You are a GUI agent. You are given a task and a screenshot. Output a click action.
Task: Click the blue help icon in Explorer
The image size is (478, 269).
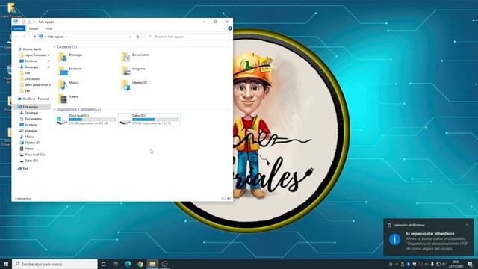(230, 28)
